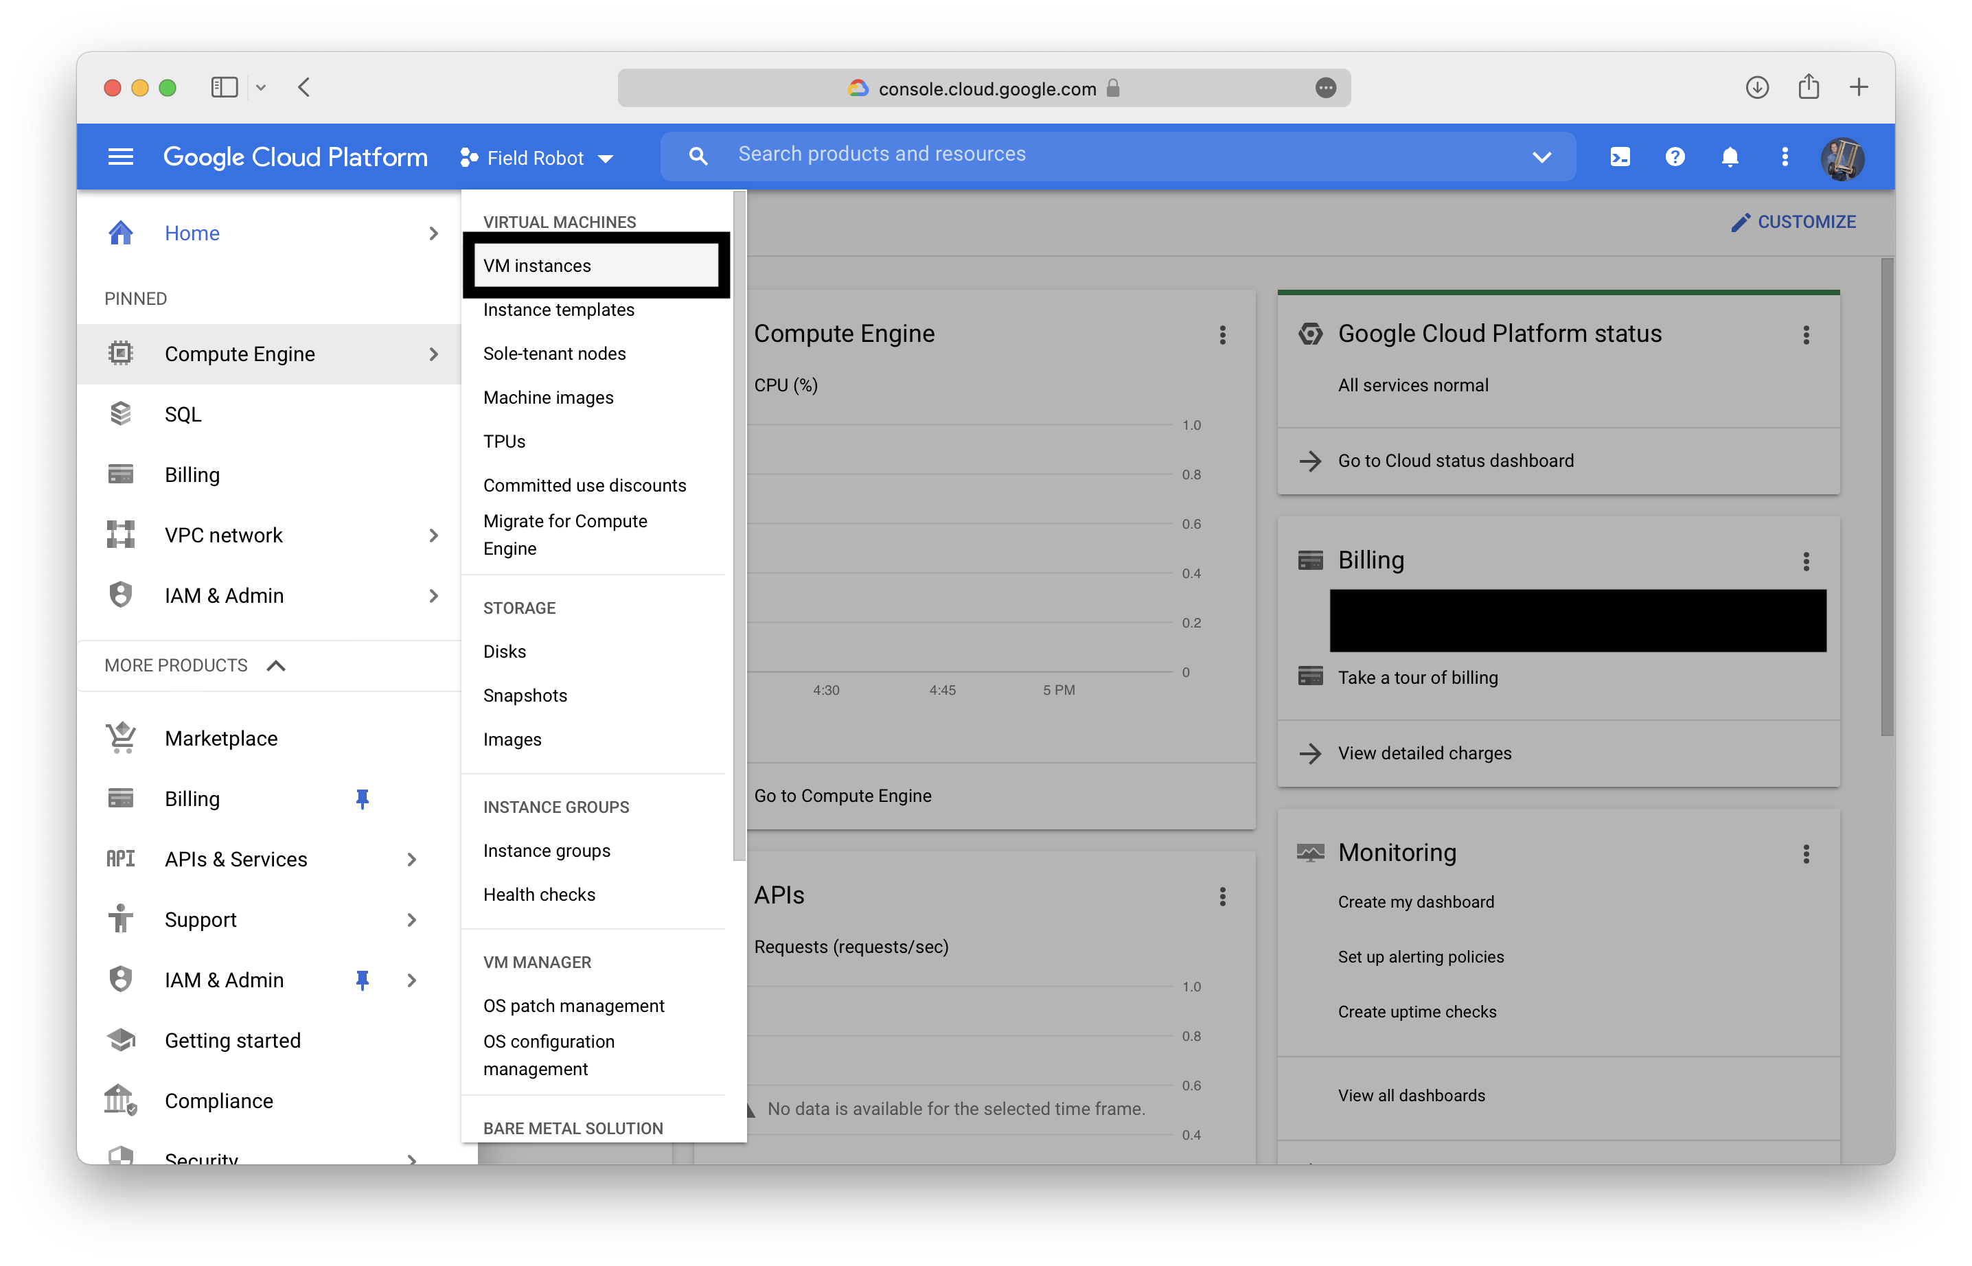Click Set up alerting policies link
This screenshot has height=1266, width=1972.
[1421, 957]
